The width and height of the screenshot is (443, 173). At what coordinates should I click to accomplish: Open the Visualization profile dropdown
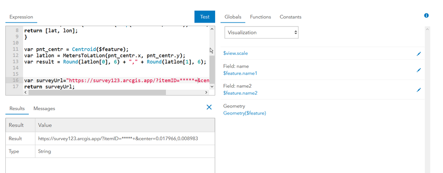coord(261,32)
